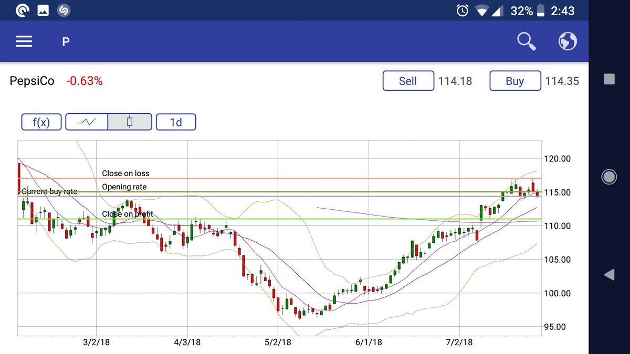Viewport: 630px width, 354px height.
Task: Tap the first notification icon in status bar
Action: pos(22,10)
